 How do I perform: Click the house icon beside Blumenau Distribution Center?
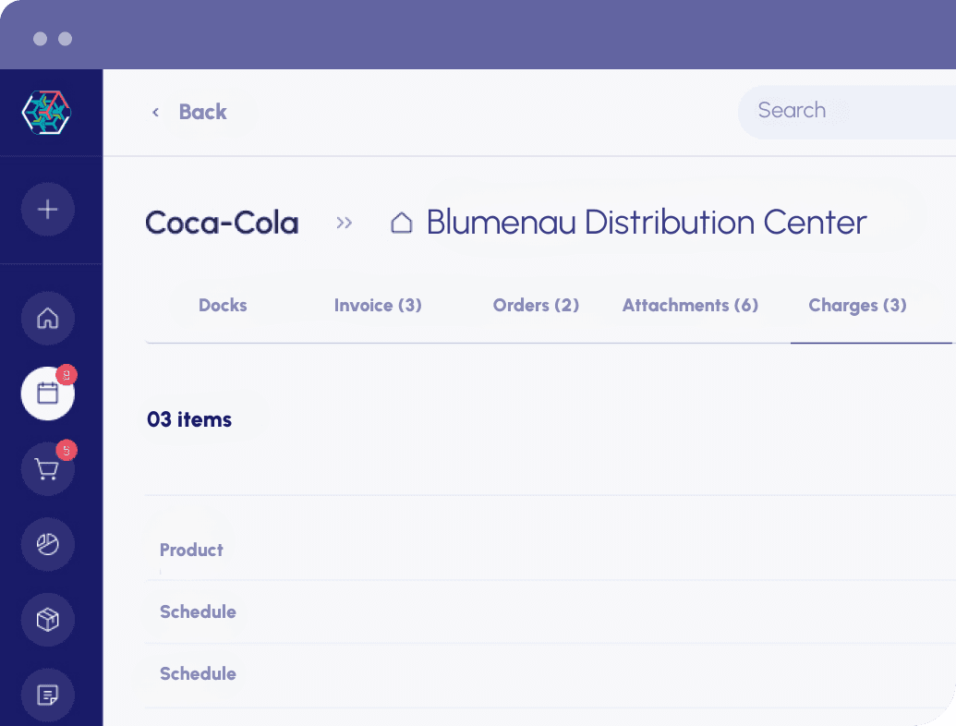(x=401, y=223)
